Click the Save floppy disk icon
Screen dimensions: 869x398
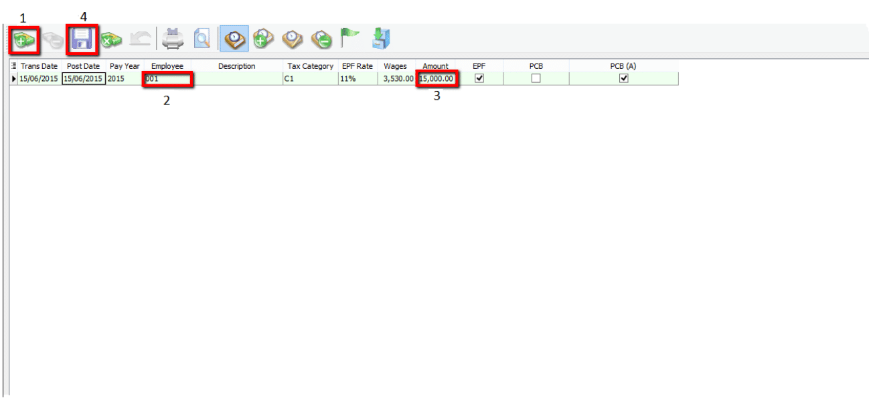pos(82,40)
